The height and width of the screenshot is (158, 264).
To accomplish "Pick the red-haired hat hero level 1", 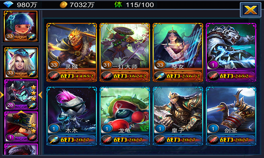I will [x=21, y=127].
